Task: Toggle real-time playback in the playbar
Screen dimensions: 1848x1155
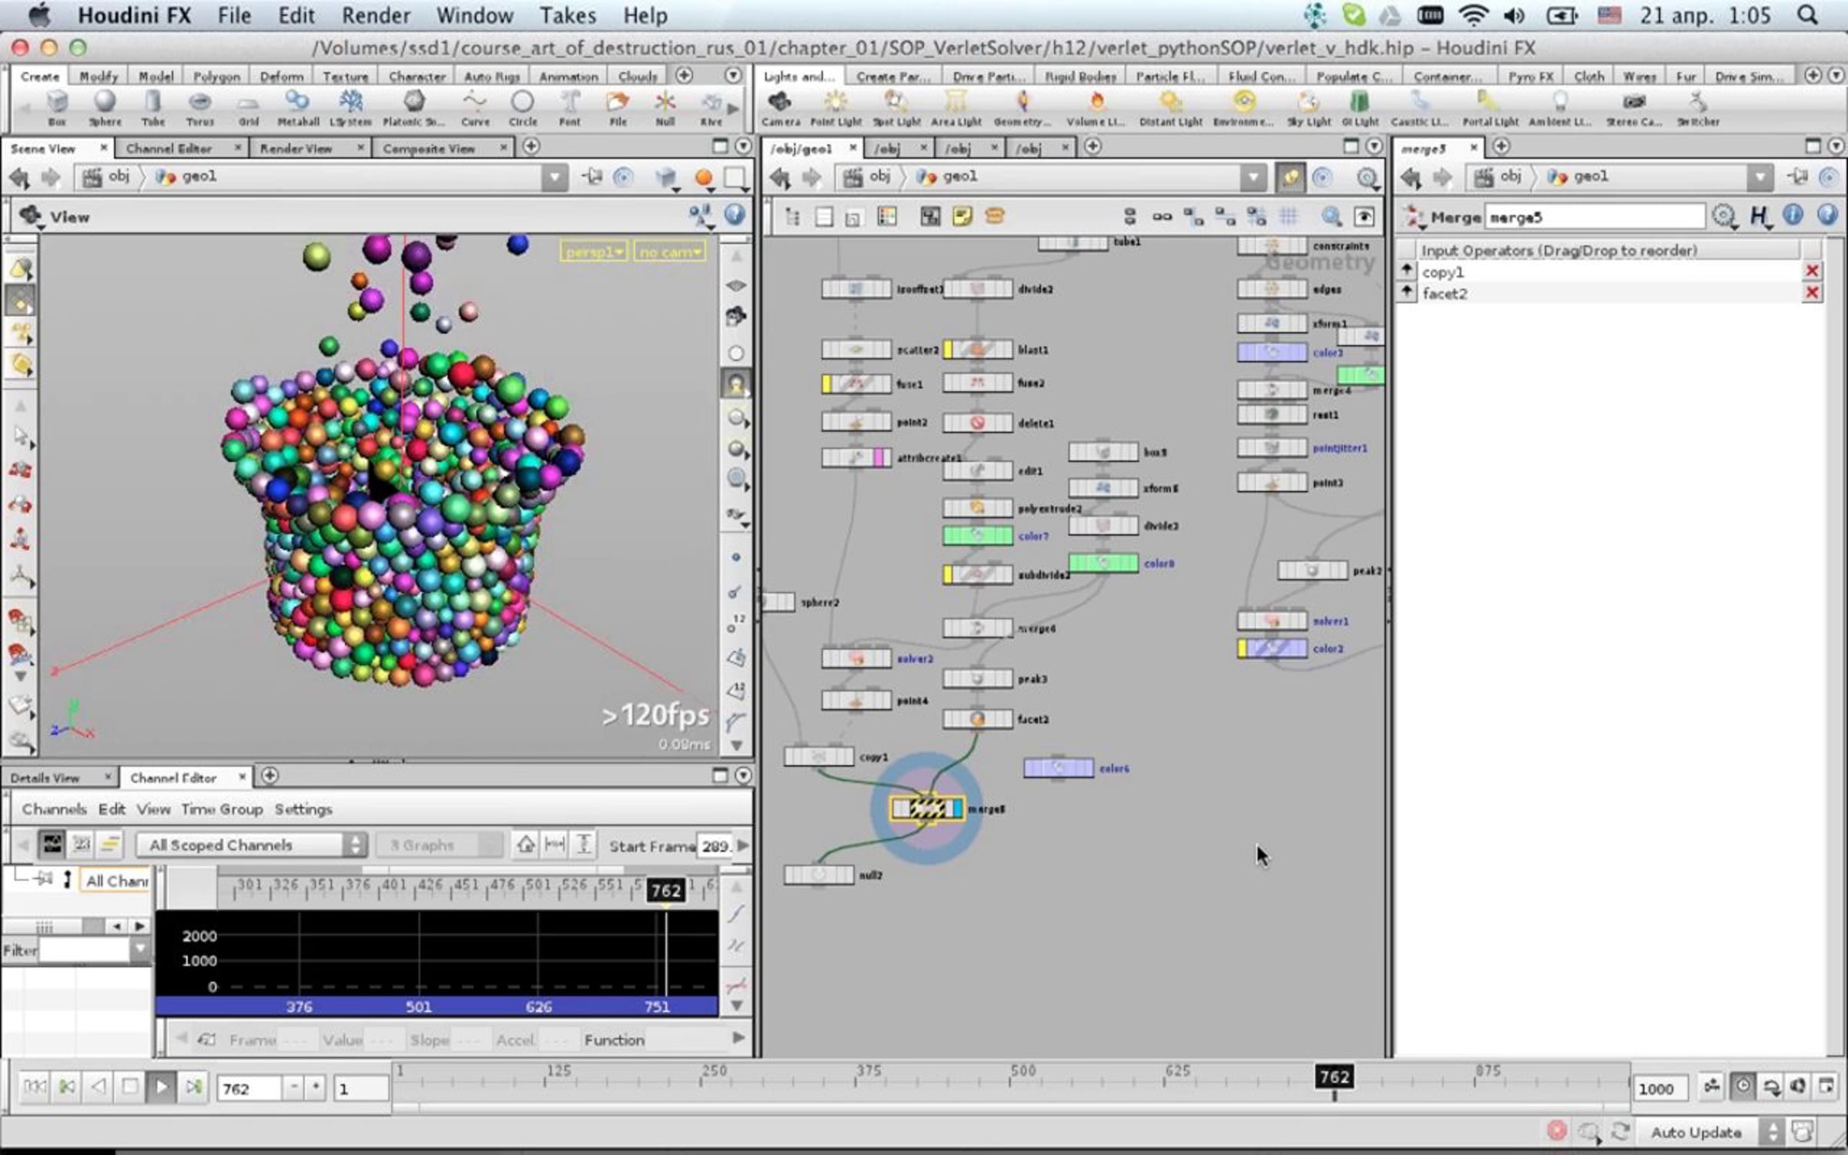Action: click(1743, 1086)
